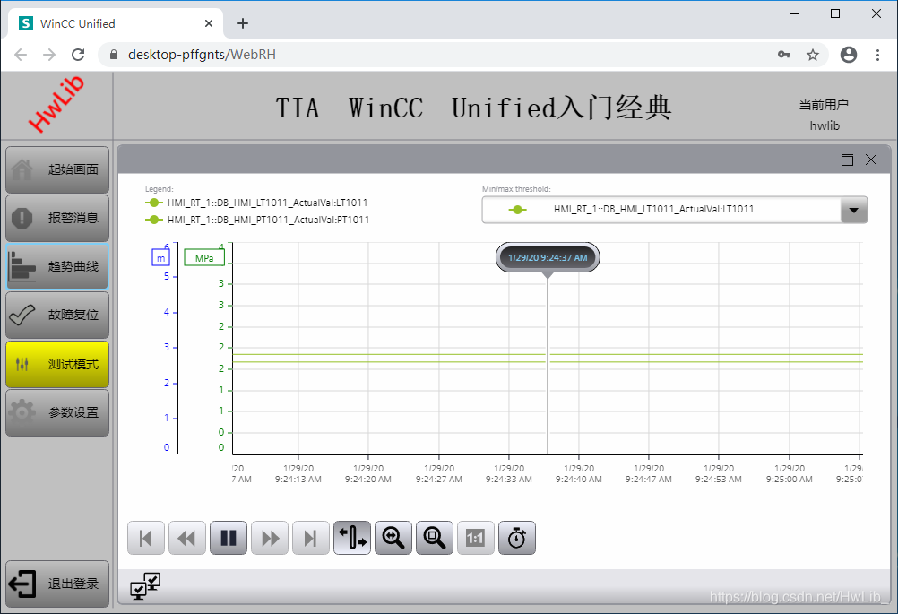Go forward in browser history
The image size is (898, 614).
pos(49,55)
